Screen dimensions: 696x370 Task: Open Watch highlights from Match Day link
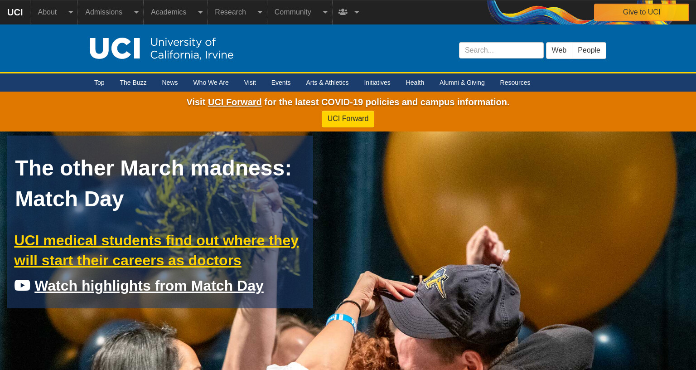pyautogui.click(x=149, y=286)
